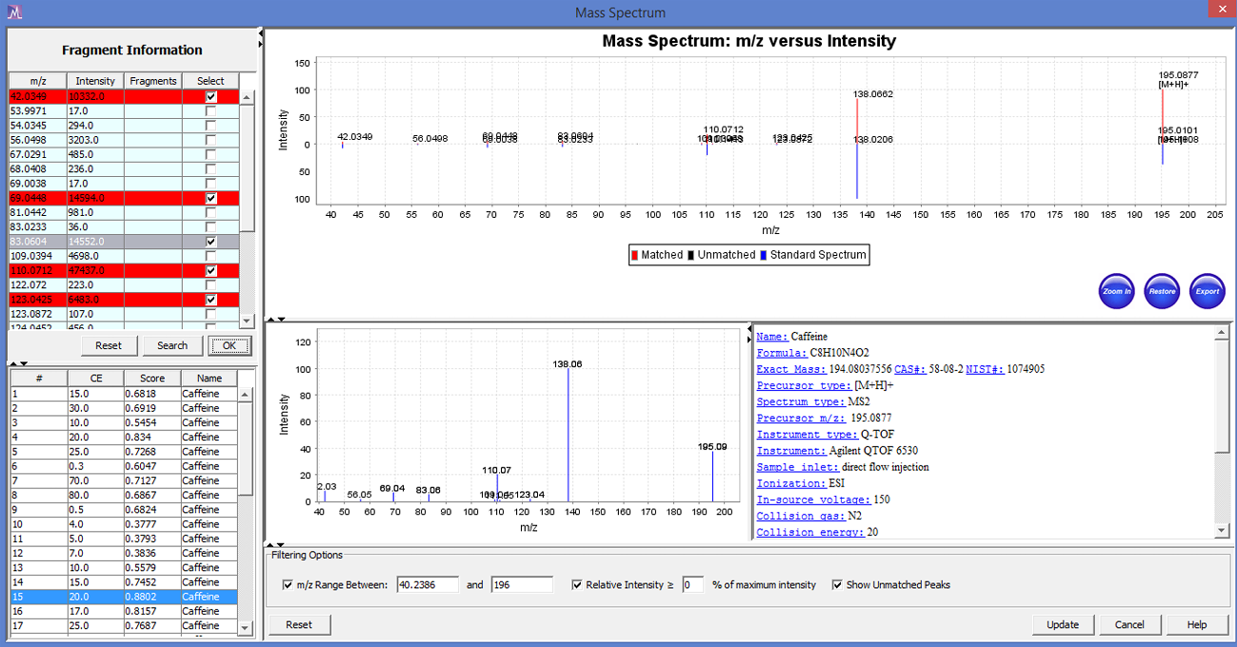Click the application logo in the title bar
The height and width of the screenshot is (647, 1237).
coord(14,12)
